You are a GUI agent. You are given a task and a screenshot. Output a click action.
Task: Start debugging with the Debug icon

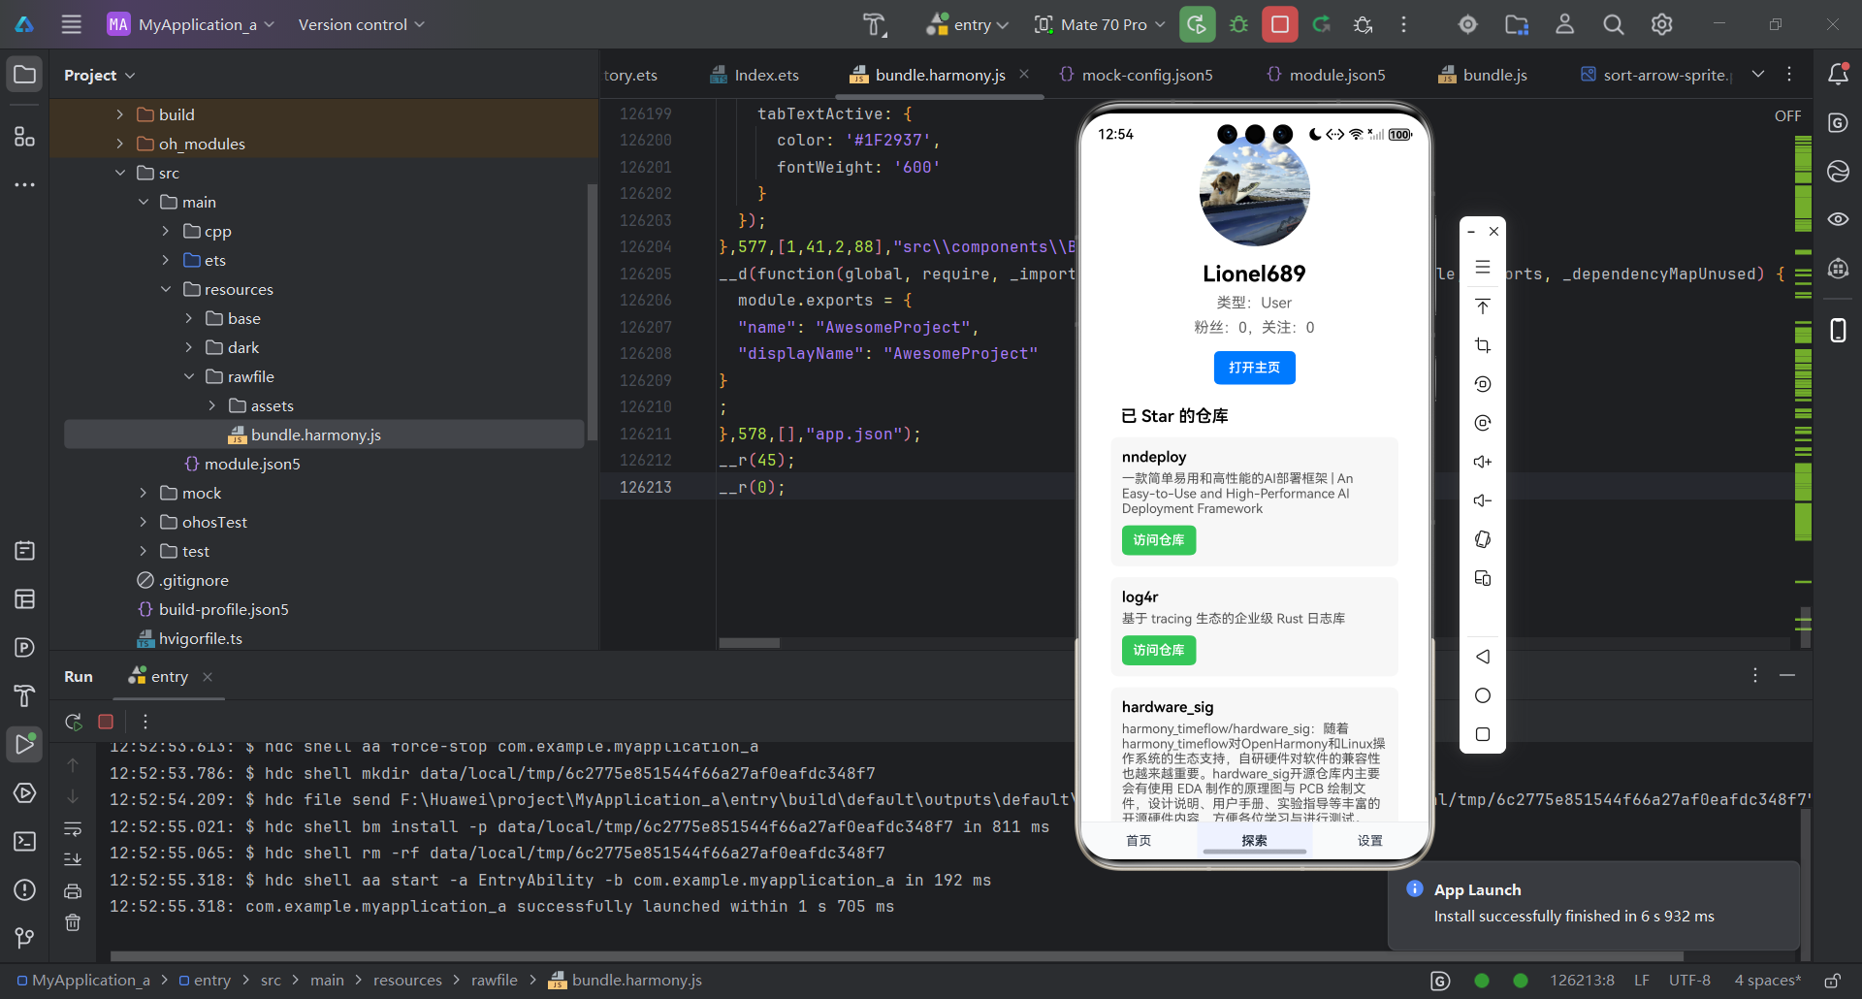click(x=1238, y=24)
